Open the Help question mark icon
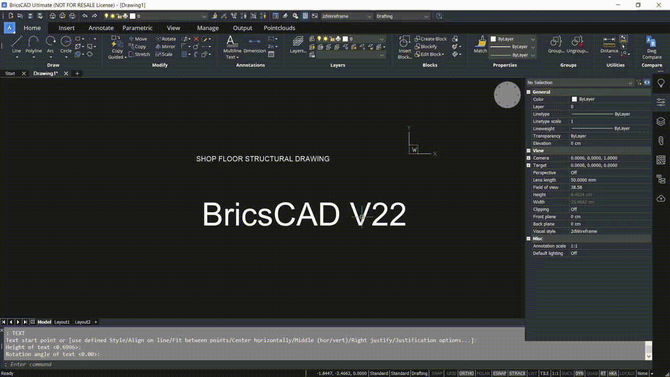The width and height of the screenshot is (670, 377). click(x=439, y=16)
